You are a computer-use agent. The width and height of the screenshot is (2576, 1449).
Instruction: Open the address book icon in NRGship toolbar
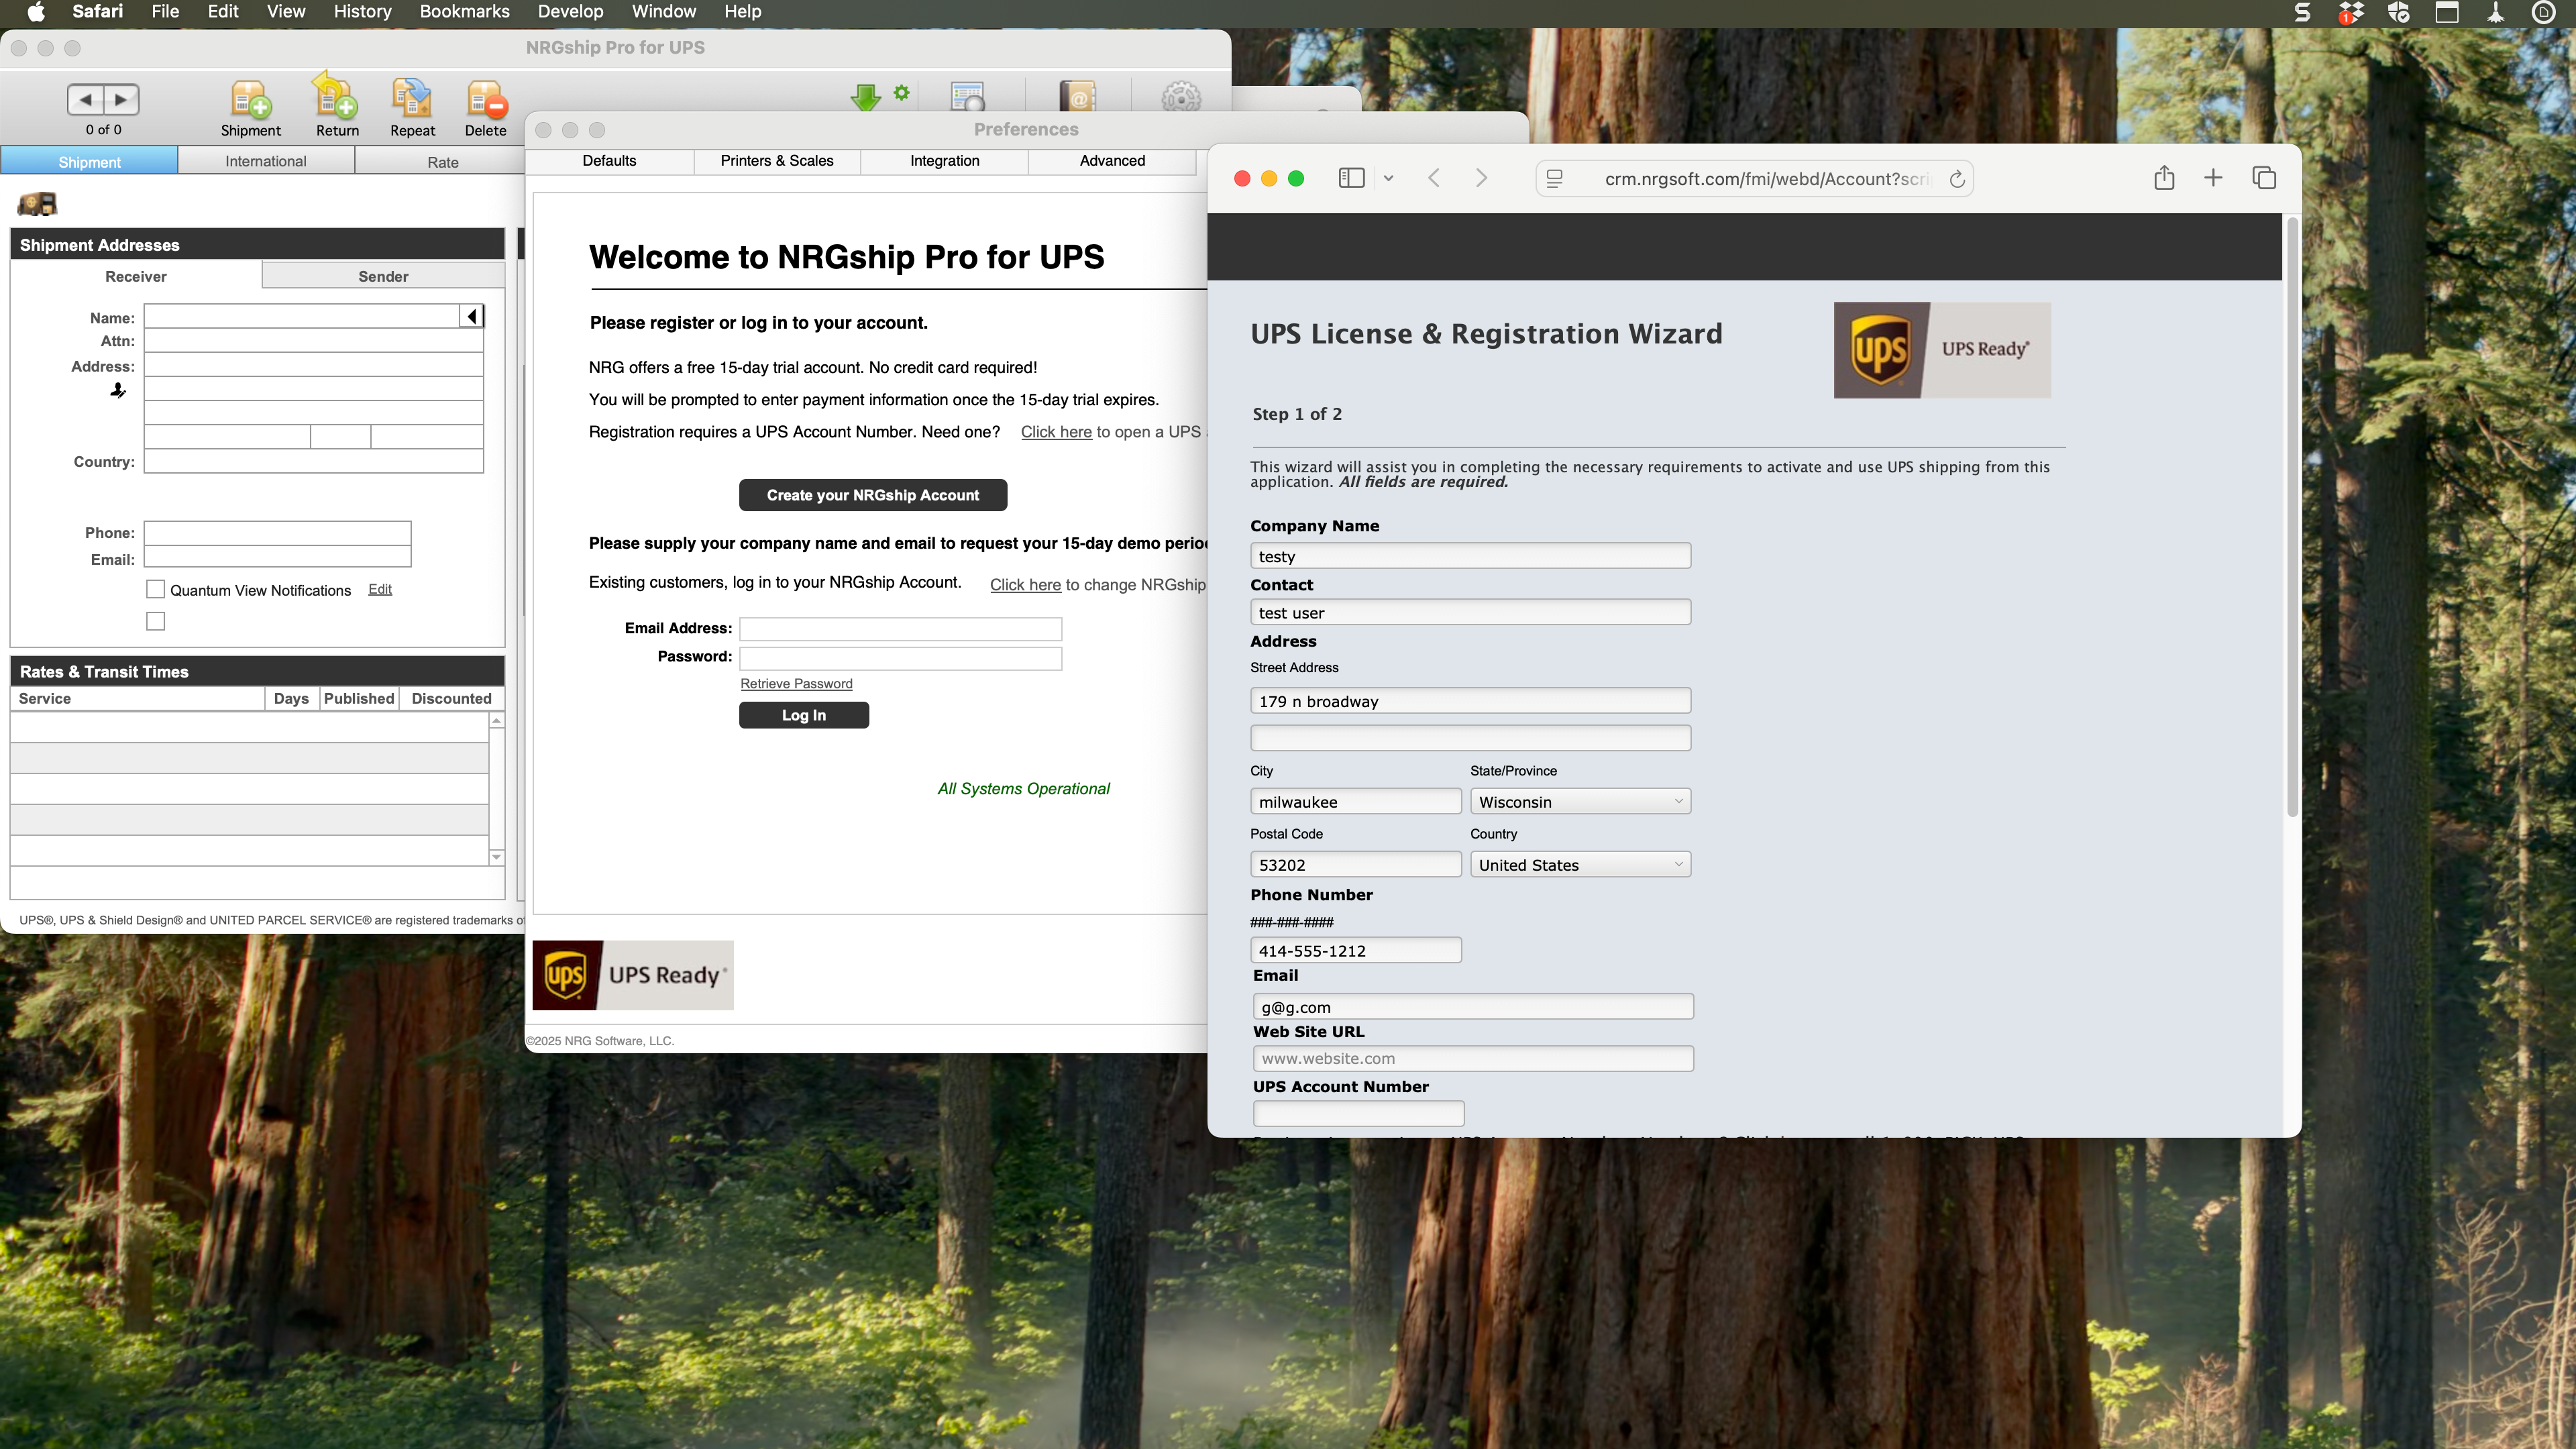tap(1077, 97)
